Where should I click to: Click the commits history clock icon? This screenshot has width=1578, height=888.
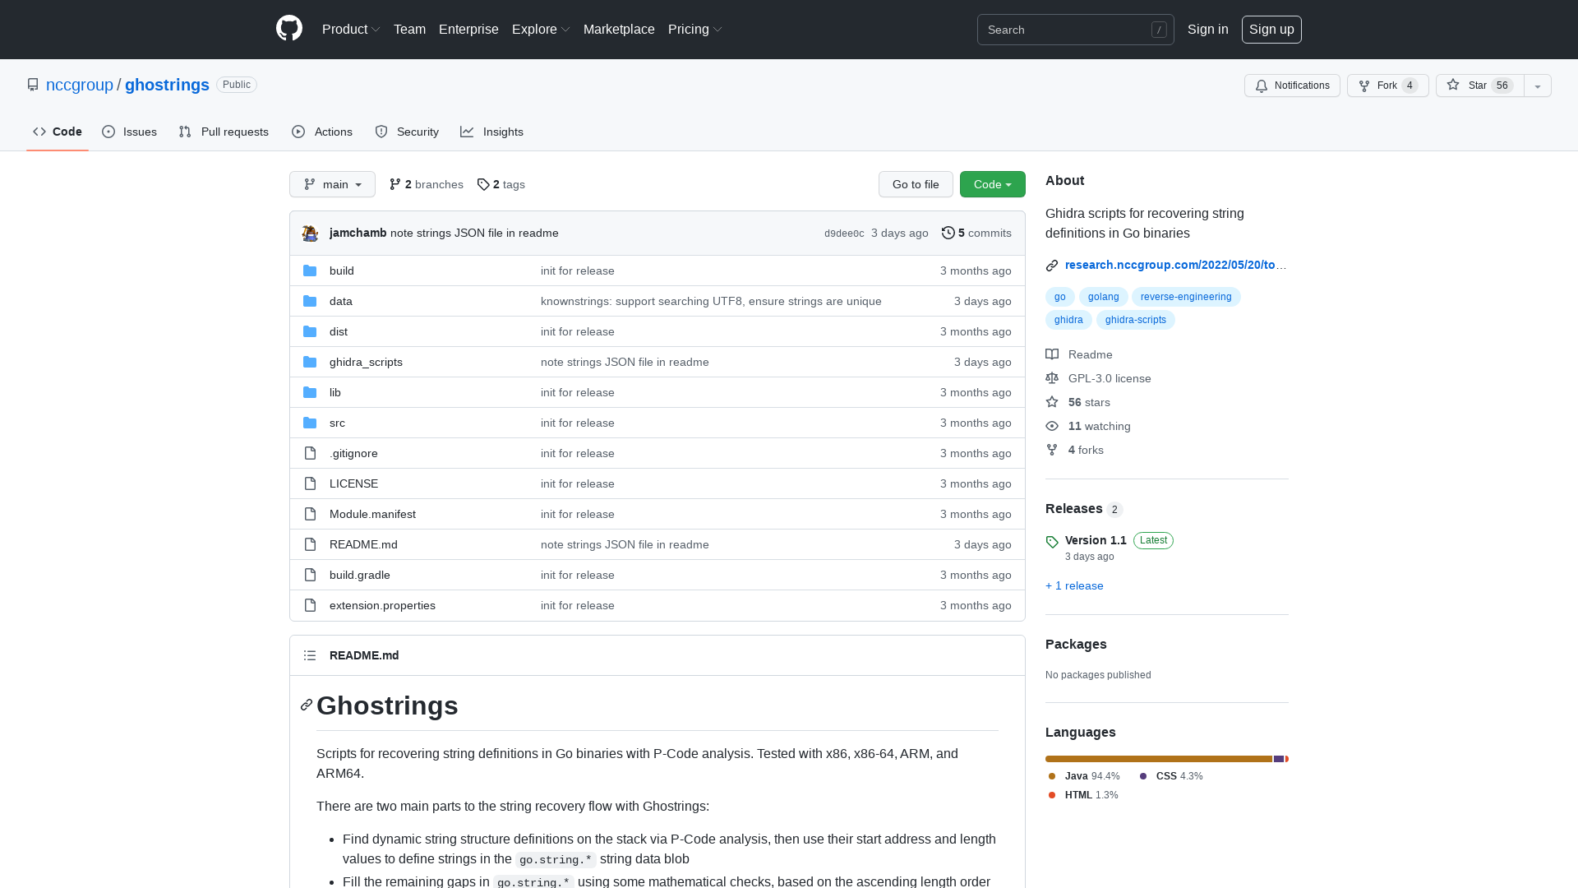(x=948, y=233)
